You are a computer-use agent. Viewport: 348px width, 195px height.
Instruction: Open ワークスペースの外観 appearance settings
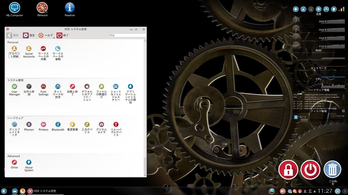pos(43,53)
